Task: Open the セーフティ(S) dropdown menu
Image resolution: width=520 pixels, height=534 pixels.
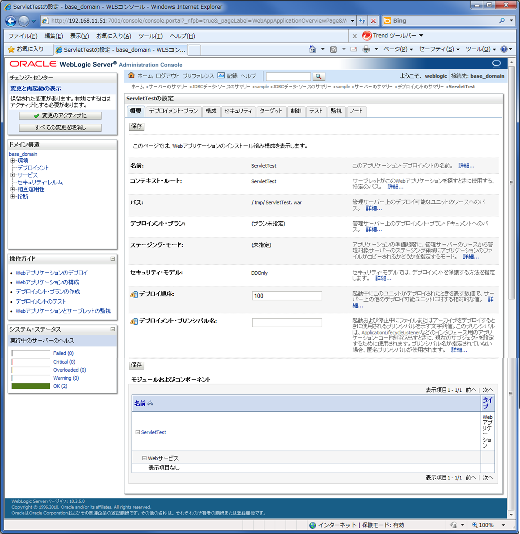Action: tap(439, 49)
